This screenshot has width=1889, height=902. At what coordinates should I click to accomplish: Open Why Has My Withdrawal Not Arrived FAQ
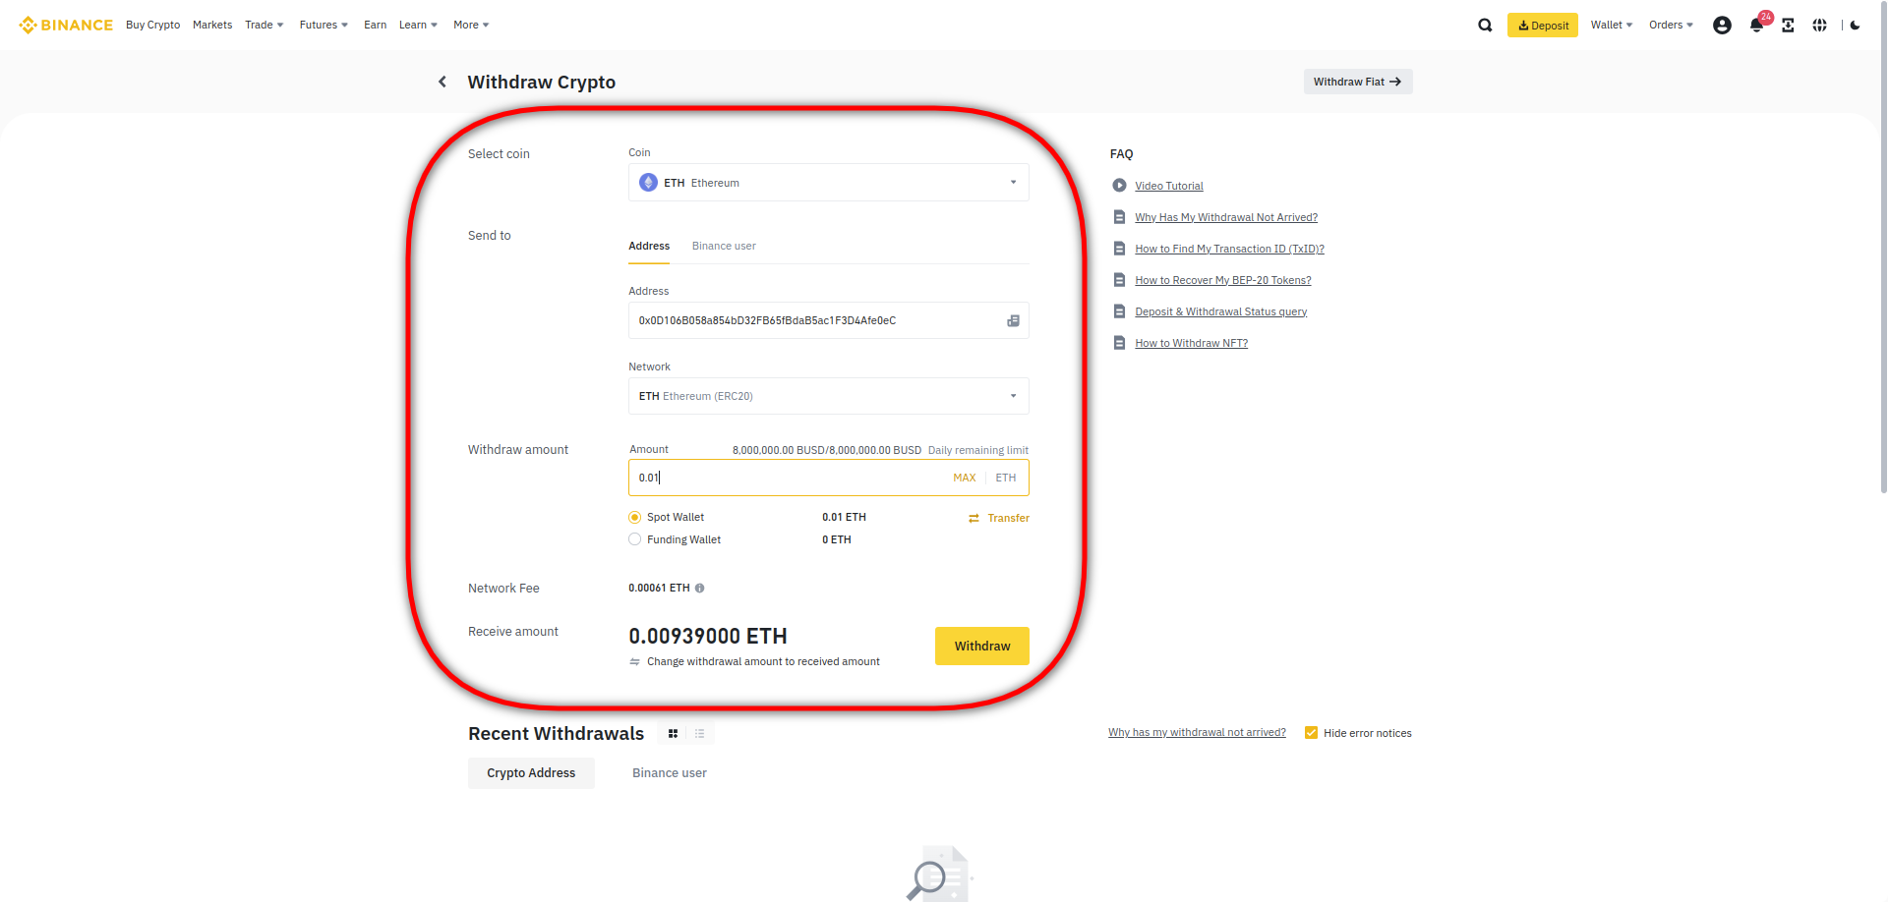(1226, 217)
